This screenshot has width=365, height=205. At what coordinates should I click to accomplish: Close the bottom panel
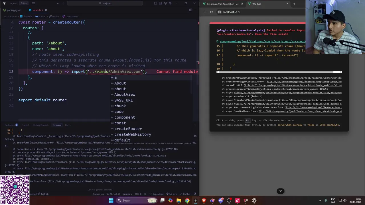tap(195, 125)
